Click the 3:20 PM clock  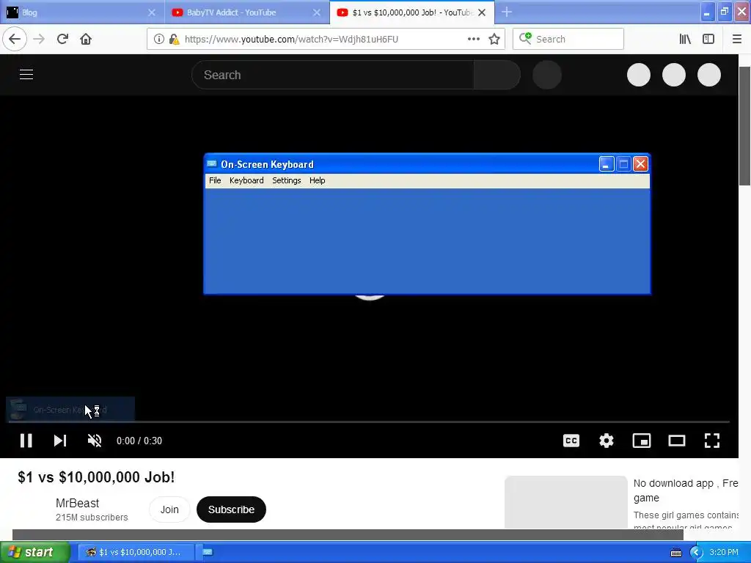[724, 552]
